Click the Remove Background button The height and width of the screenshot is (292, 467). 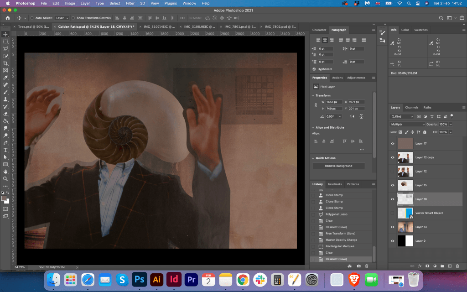click(338, 166)
